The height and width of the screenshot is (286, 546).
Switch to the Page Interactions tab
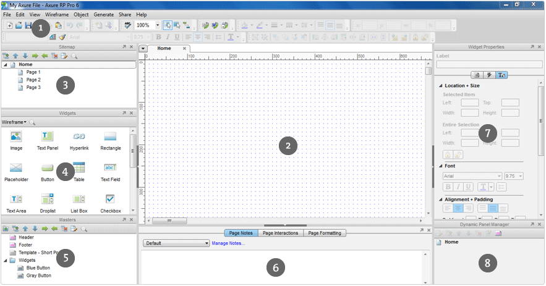pos(280,233)
